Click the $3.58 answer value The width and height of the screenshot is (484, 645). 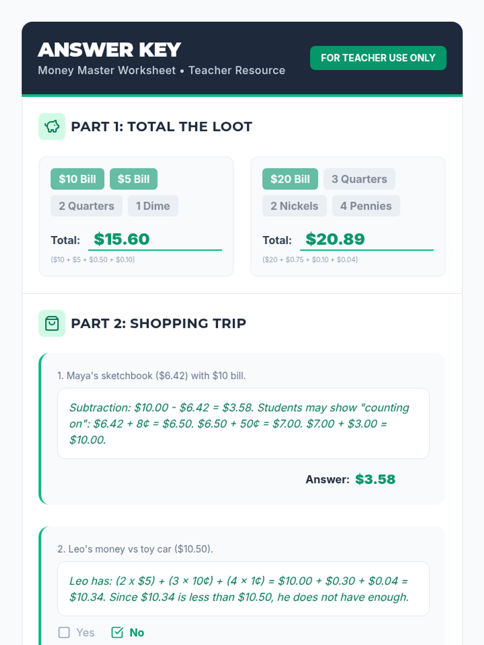point(375,479)
